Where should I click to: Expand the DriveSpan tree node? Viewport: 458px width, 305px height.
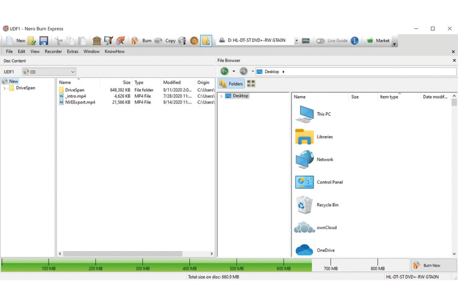point(5,88)
